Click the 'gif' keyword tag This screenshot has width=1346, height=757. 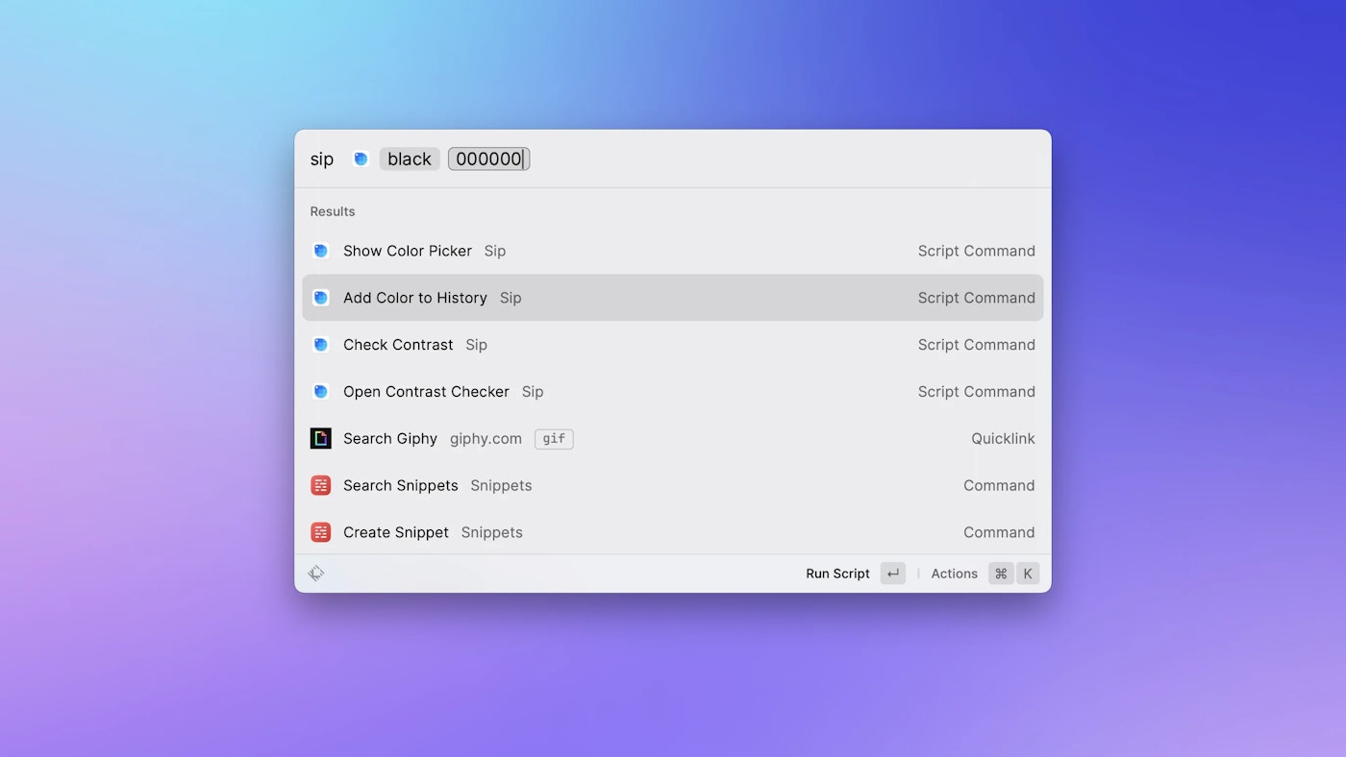(554, 439)
